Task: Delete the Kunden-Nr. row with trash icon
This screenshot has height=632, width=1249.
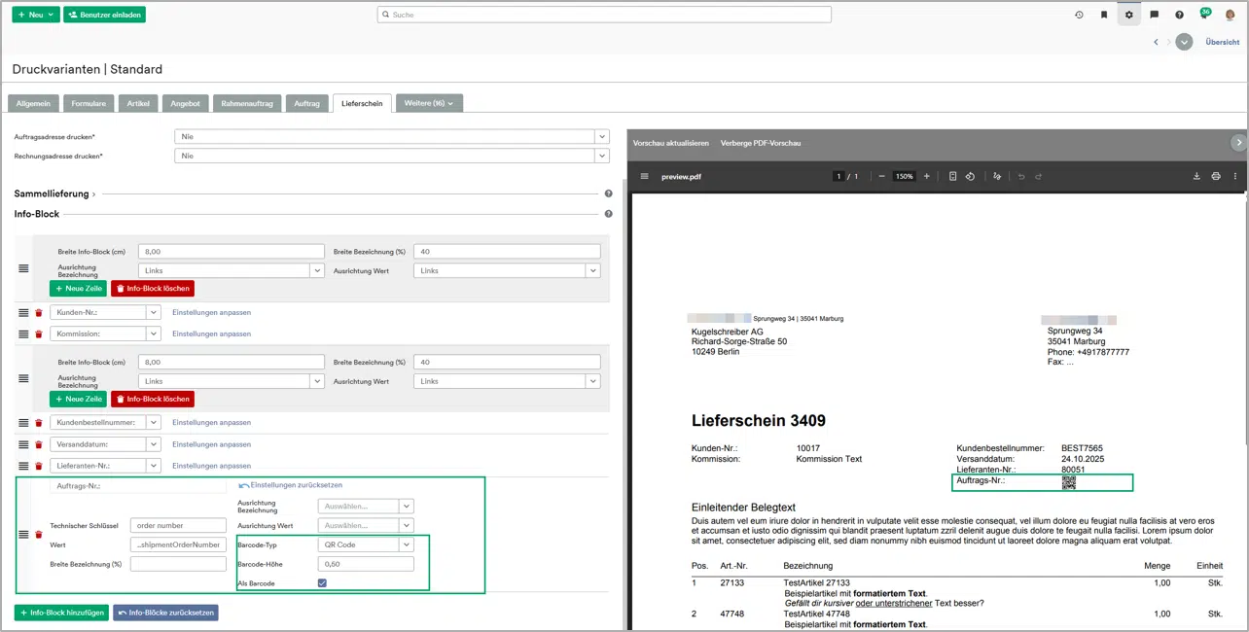Action: tap(39, 313)
